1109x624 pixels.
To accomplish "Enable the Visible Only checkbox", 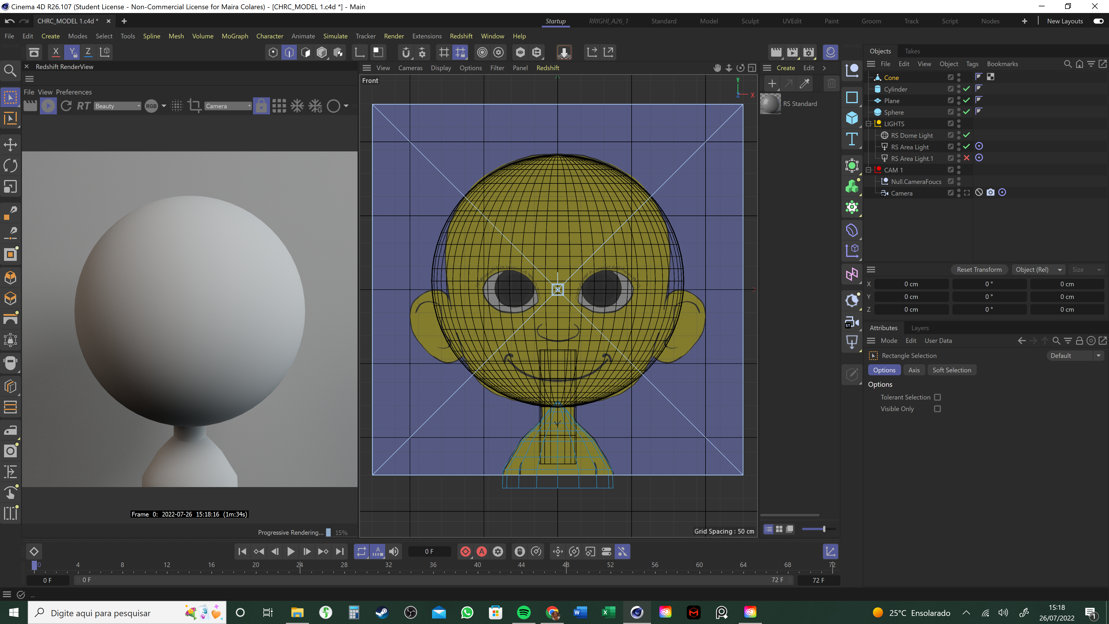I will pos(937,409).
